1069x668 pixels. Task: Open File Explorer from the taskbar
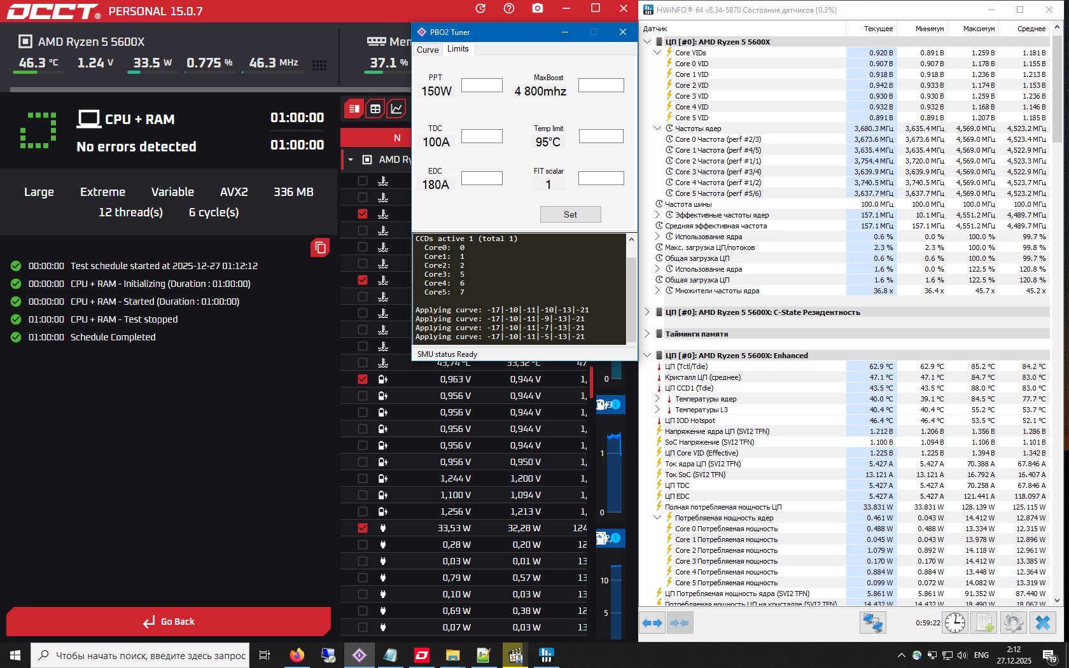pyautogui.click(x=452, y=655)
